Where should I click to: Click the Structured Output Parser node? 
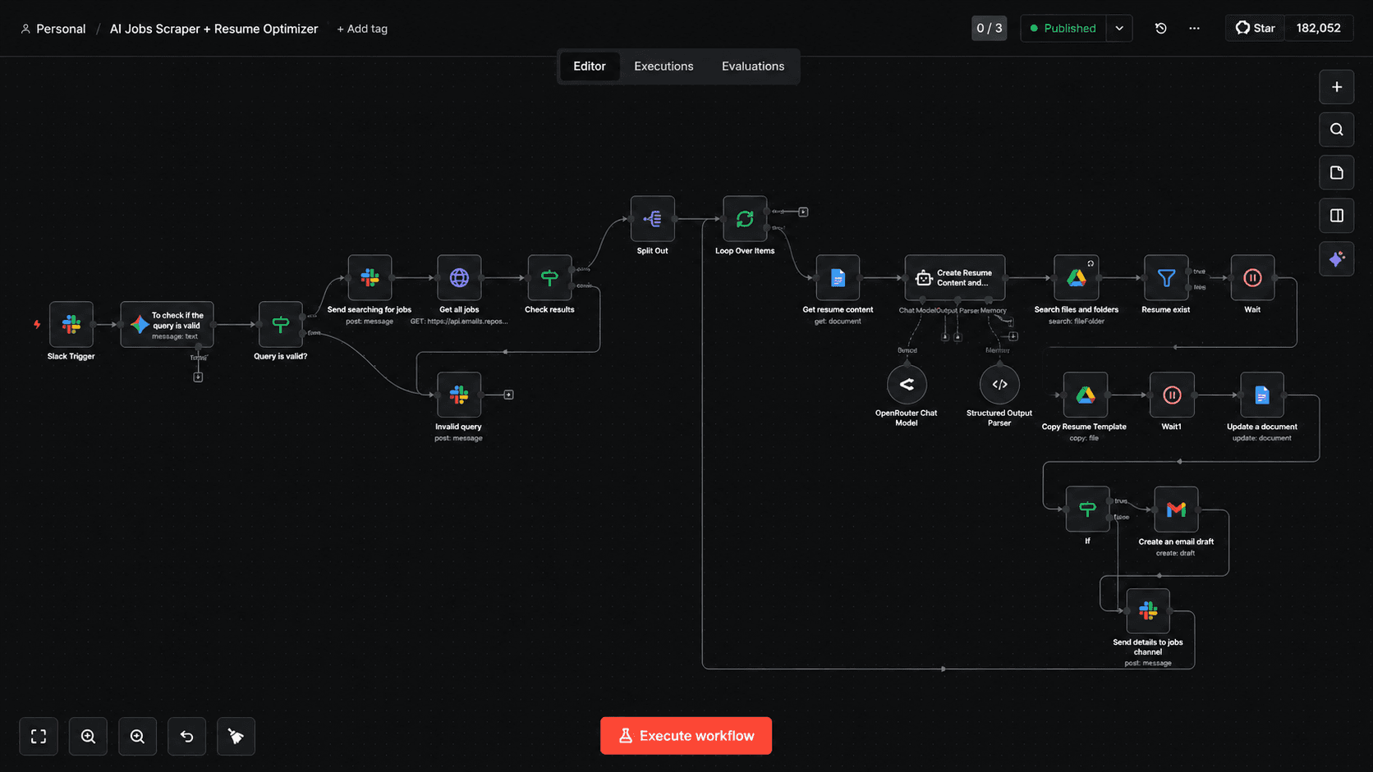point(999,384)
